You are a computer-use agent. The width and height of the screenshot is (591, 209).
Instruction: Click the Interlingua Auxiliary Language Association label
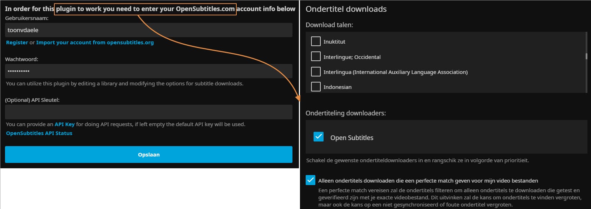coord(395,72)
